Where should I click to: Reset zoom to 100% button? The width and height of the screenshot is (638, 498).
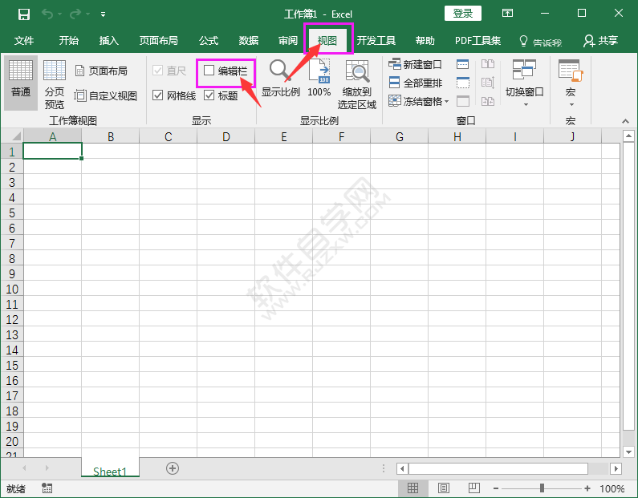point(319,80)
